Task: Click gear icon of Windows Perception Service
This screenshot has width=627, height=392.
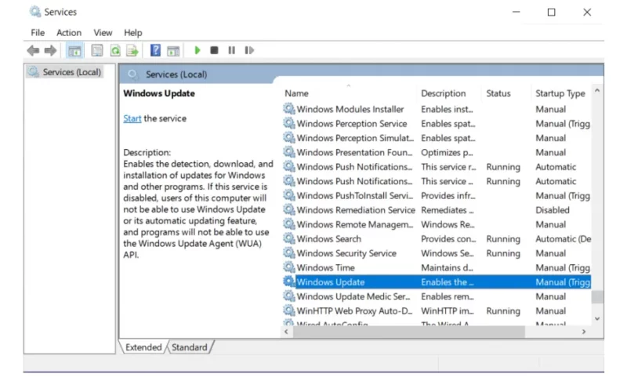Action: pyautogui.click(x=288, y=123)
